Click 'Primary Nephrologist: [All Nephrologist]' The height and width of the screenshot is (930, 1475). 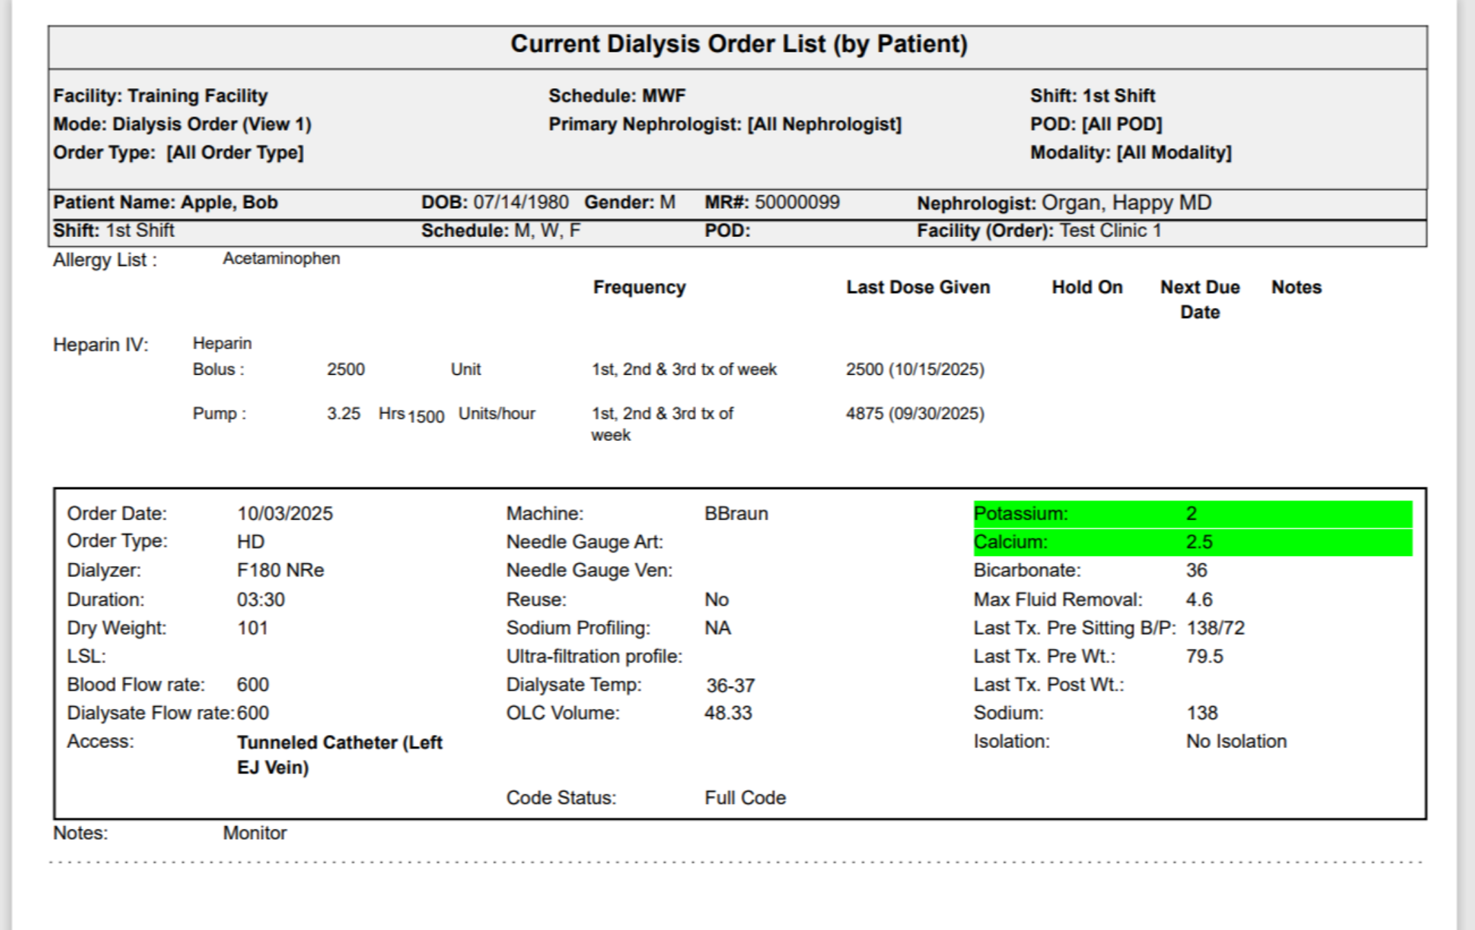pos(725,124)
